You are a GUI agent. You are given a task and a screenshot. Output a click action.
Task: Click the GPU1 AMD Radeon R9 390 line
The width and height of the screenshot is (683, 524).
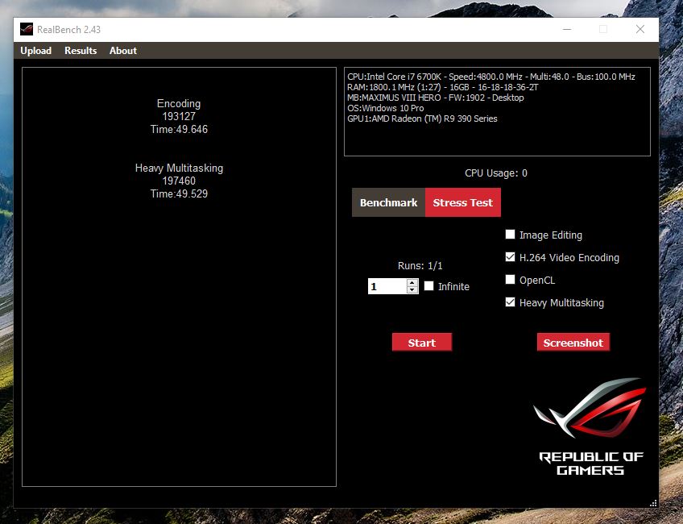pyautogui.click(x=422, y=119)
